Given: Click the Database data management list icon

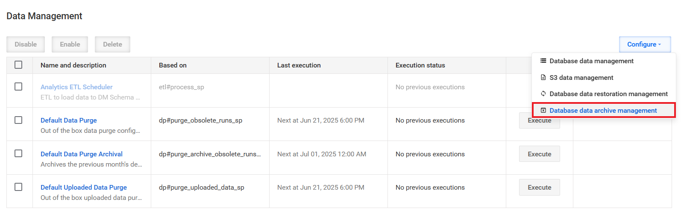Looking at the screenshot, I should tap(543, 61).
